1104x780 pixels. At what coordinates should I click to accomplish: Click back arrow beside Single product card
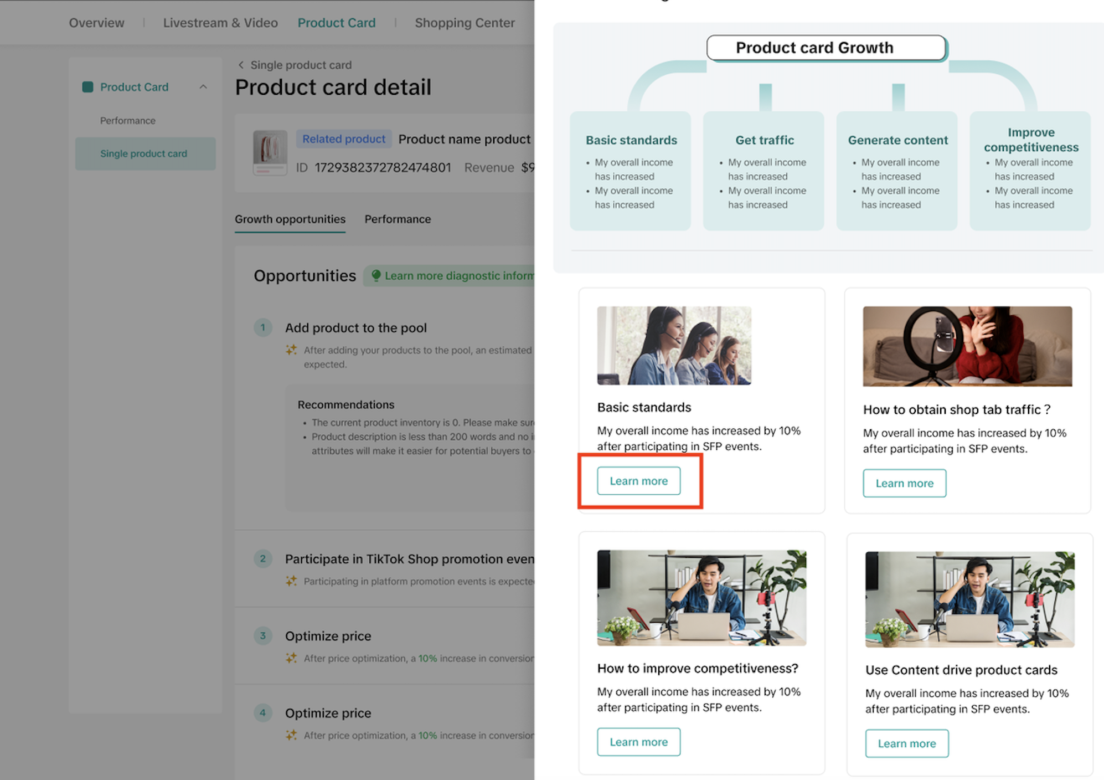point(241,65)
